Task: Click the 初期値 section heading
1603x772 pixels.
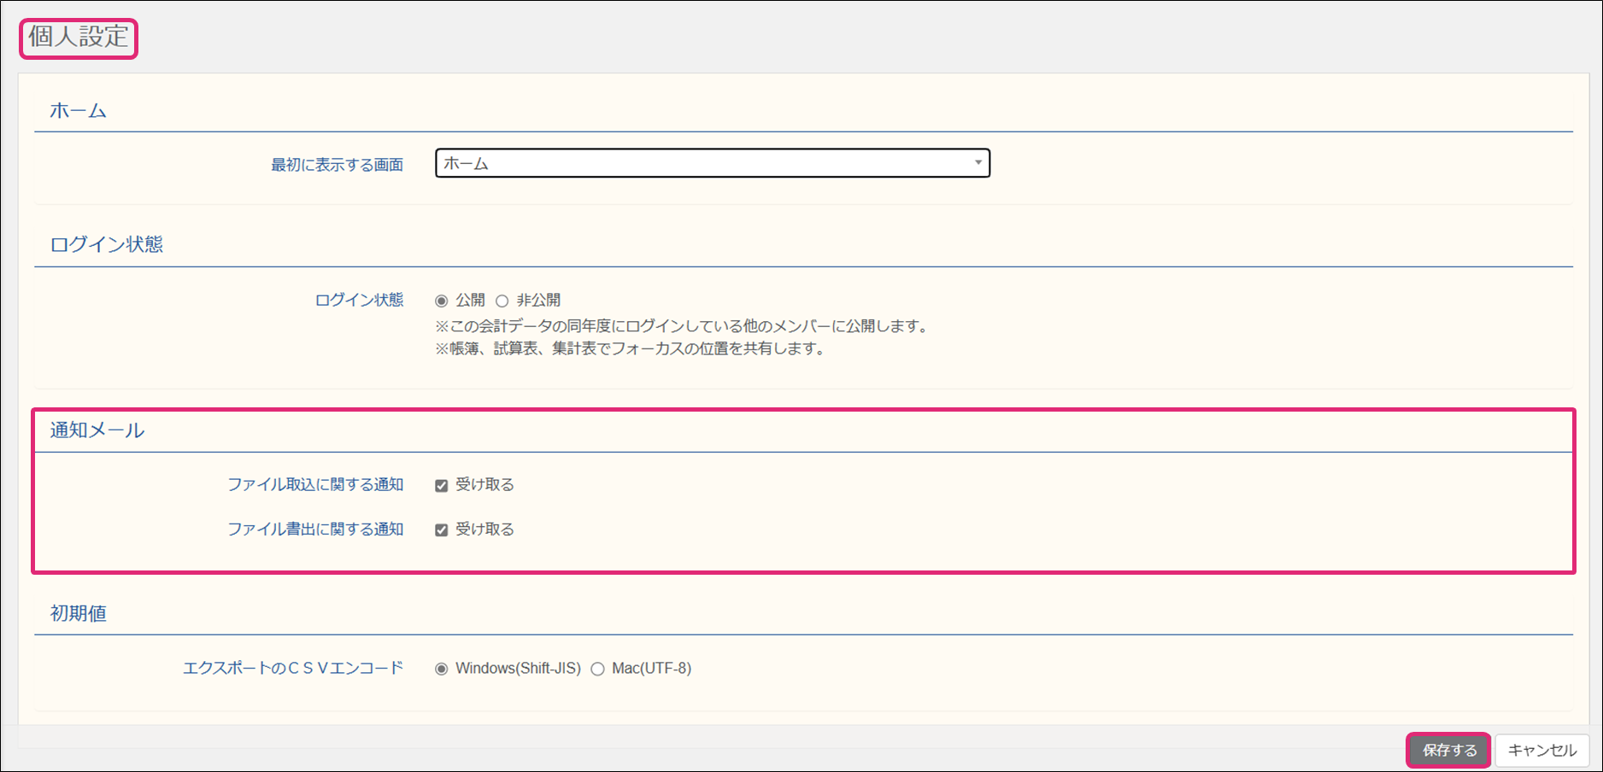Action: 78,614
